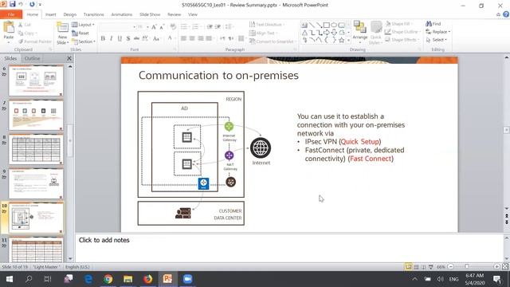Select the Text Box shape tool
510x287 pixels.
point(304,25)
